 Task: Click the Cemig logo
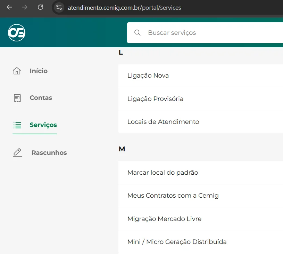pyautogui.click(x=17, y=33)
